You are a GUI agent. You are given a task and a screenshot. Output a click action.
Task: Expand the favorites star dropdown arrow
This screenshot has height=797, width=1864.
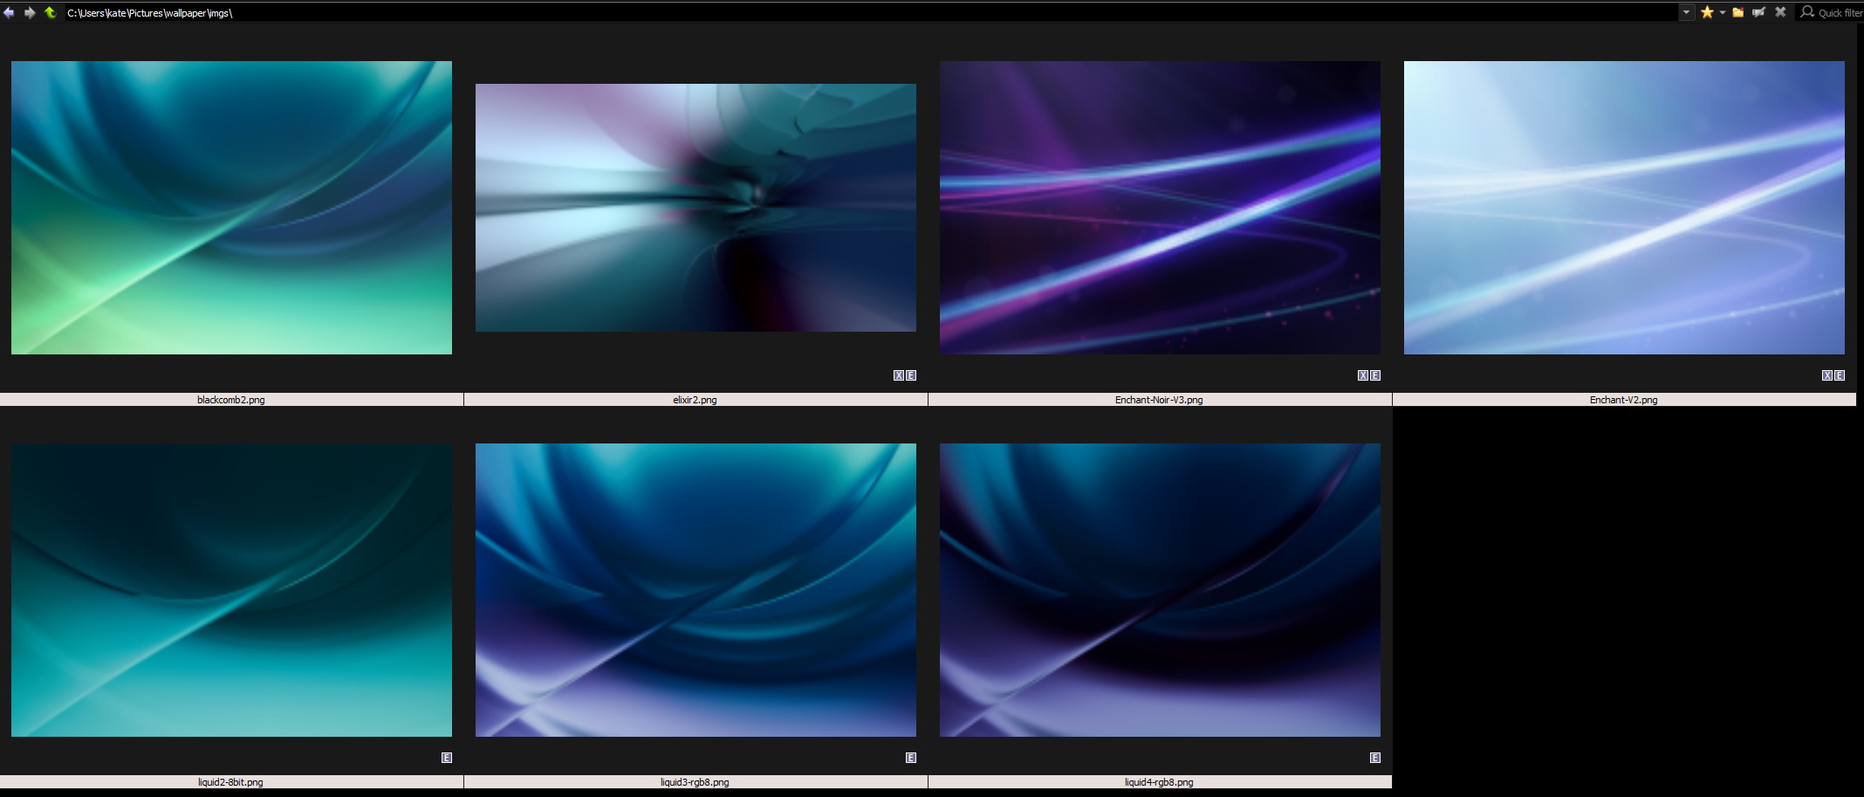coord(1723,12)
